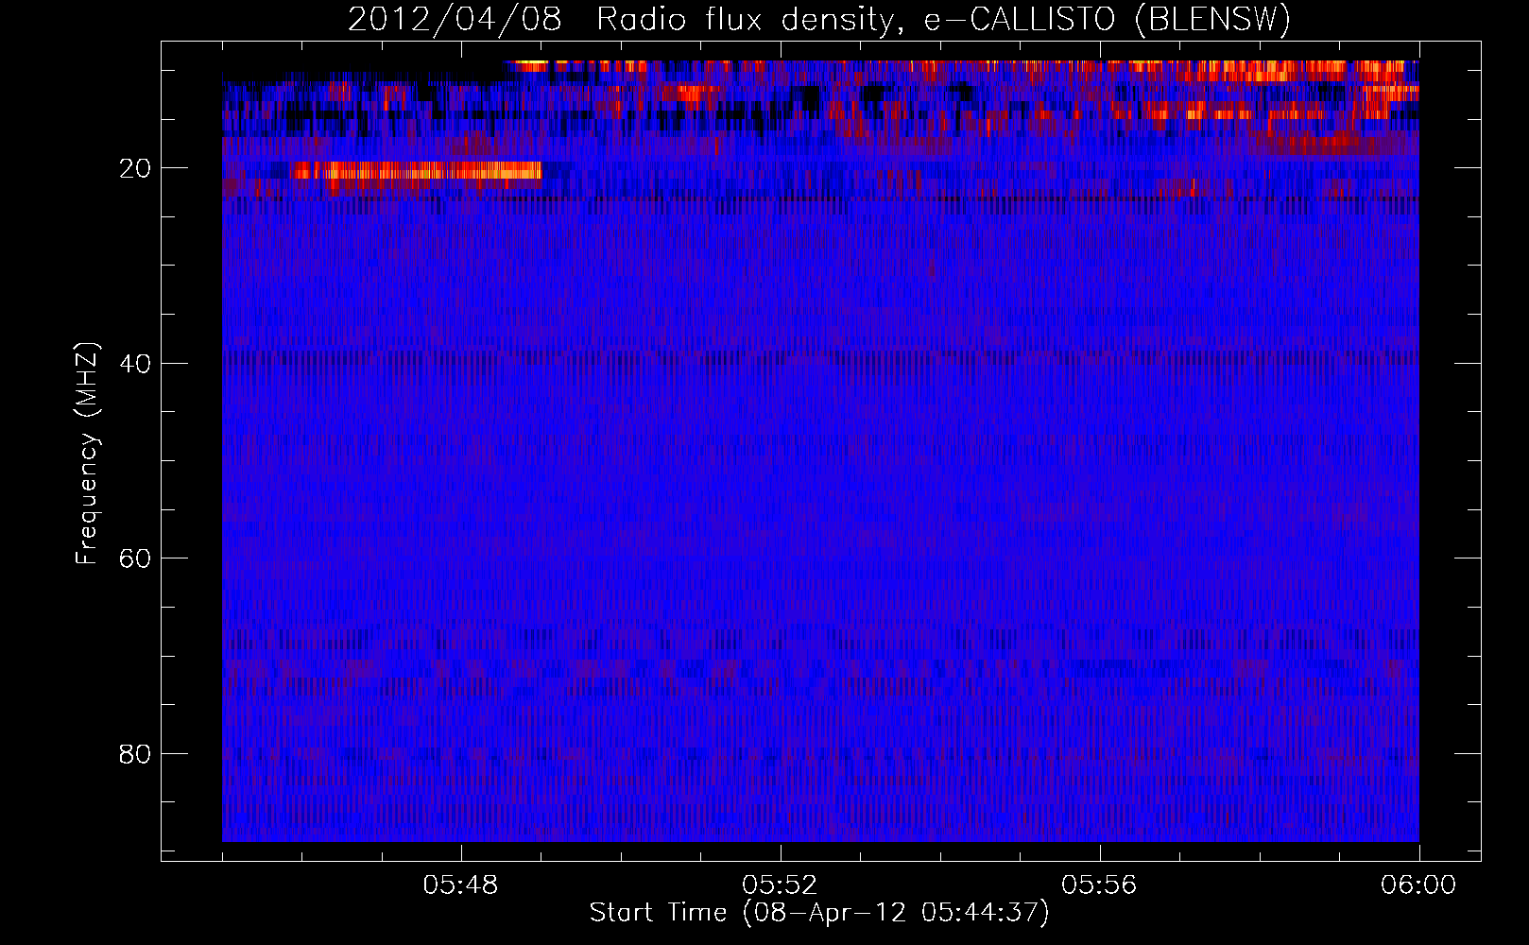The width and height of the screenshot is (1529, 945).
Task: Click the date "2012/04/08" in the title
Action: [x=455, y=20]
